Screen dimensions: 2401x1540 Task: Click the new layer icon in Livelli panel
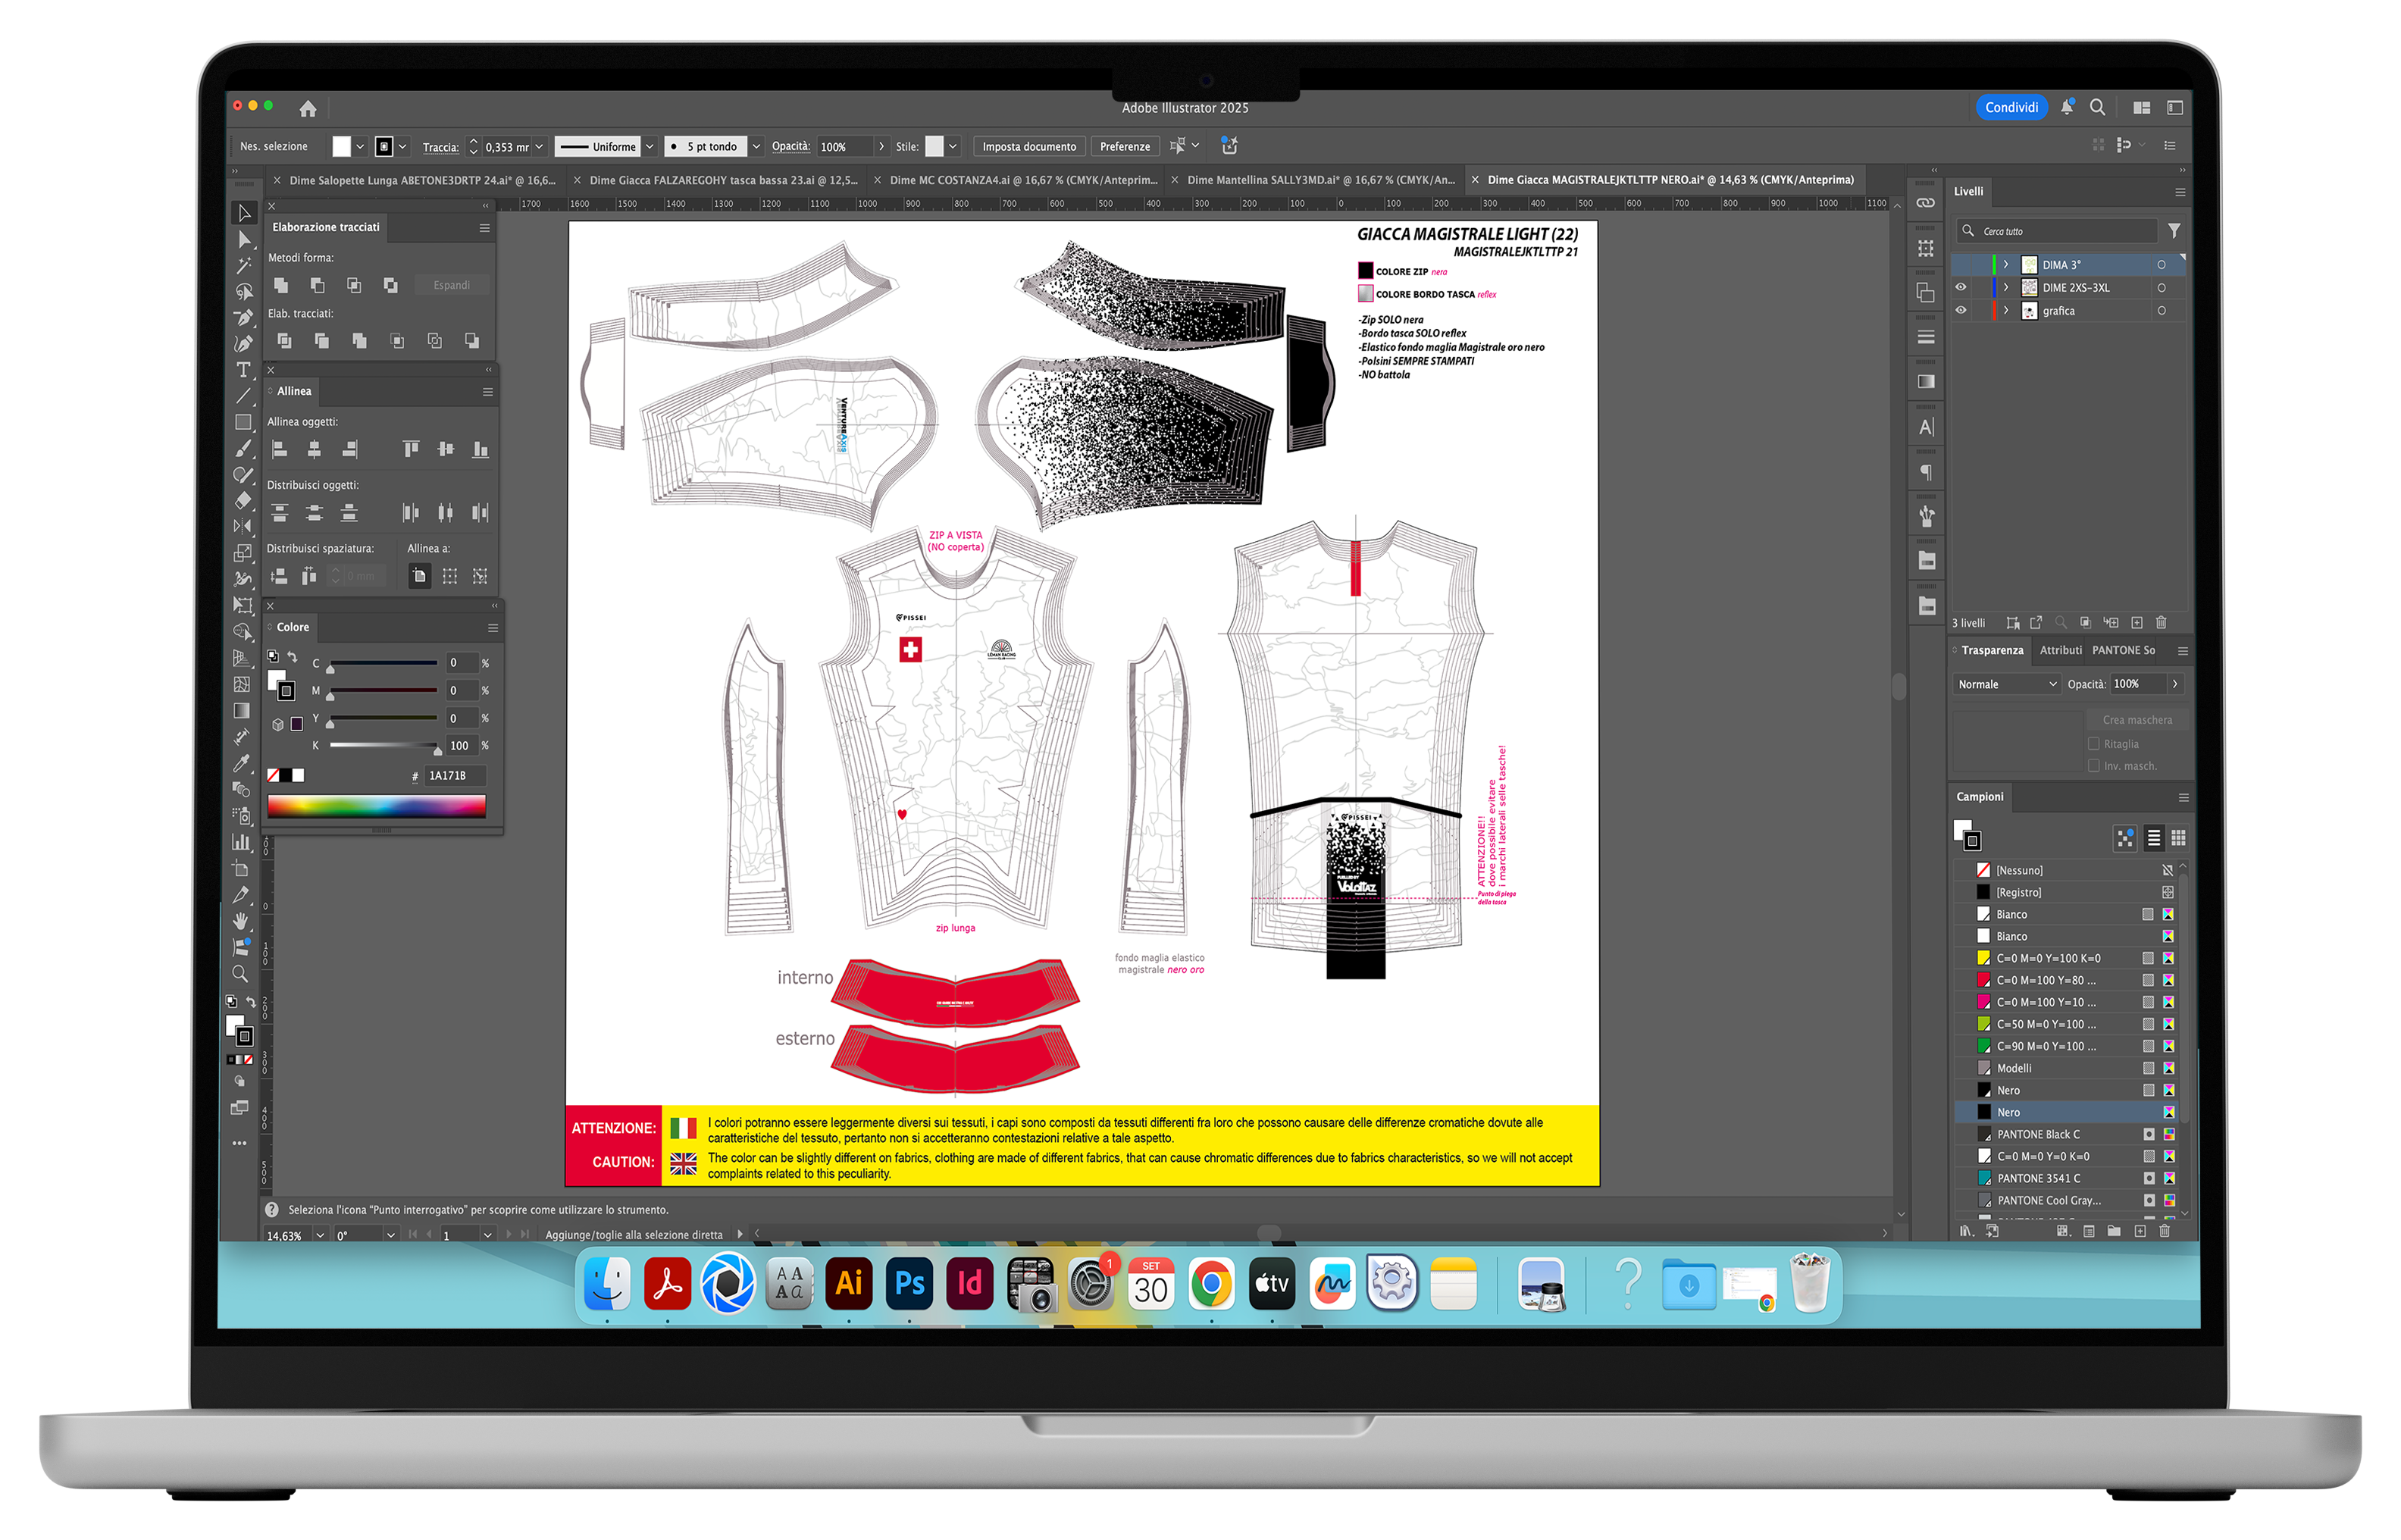click(2137, 622)
